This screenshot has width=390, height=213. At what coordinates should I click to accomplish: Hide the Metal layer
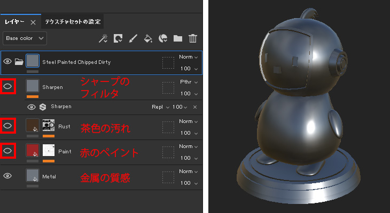pos(8,176)
